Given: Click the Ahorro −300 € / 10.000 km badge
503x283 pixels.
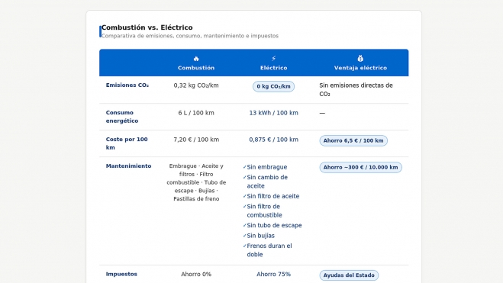Looking at the screenshot, I should pos(360,167).
